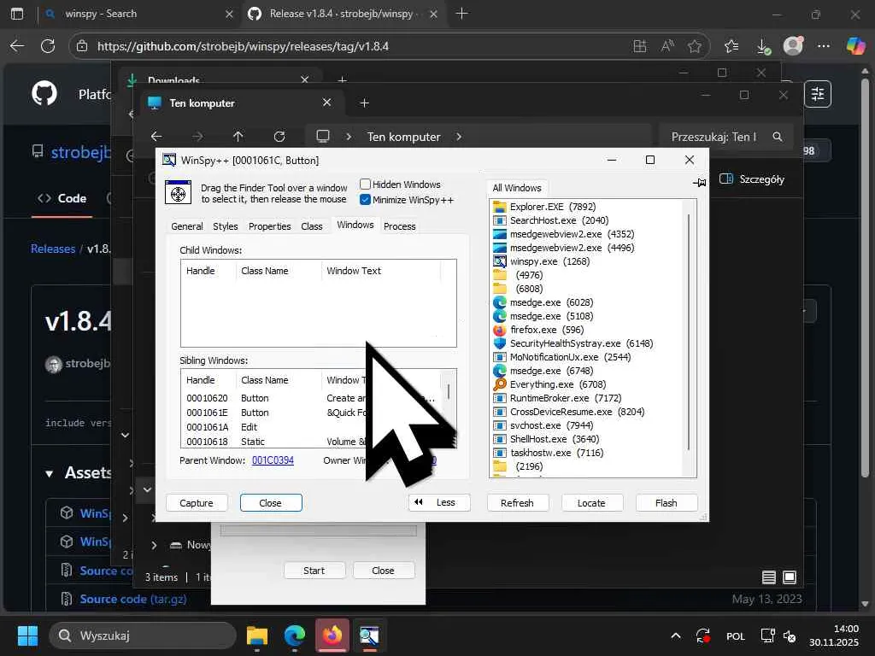Click the Start button in the background dialog
This screenshot has height=656, width=875.
(314, 571)
